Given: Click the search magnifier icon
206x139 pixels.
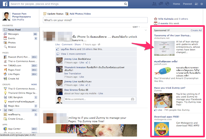Looking at the screenshot, I should pyautogui.click(x=126, y=4).
